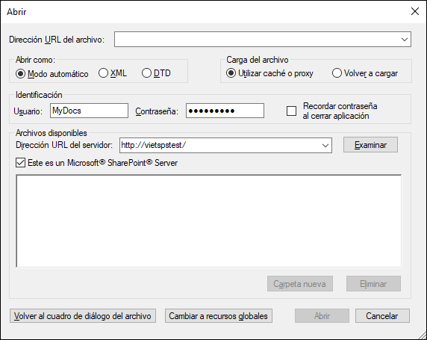
Task: Uncheck the Microsoft SharePoint Server checkbox
Action: click(20, 163)
